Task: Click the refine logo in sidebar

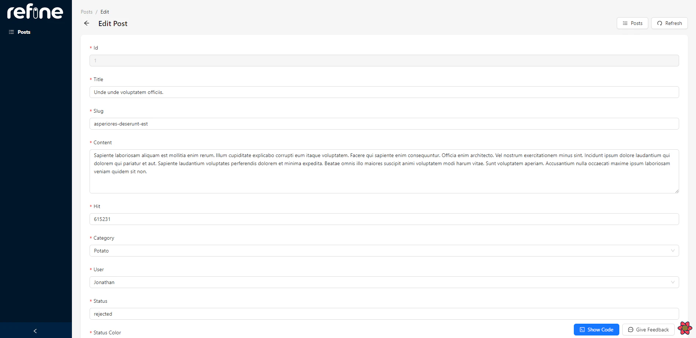Action: pyautogui.click(x=35, y=11)
